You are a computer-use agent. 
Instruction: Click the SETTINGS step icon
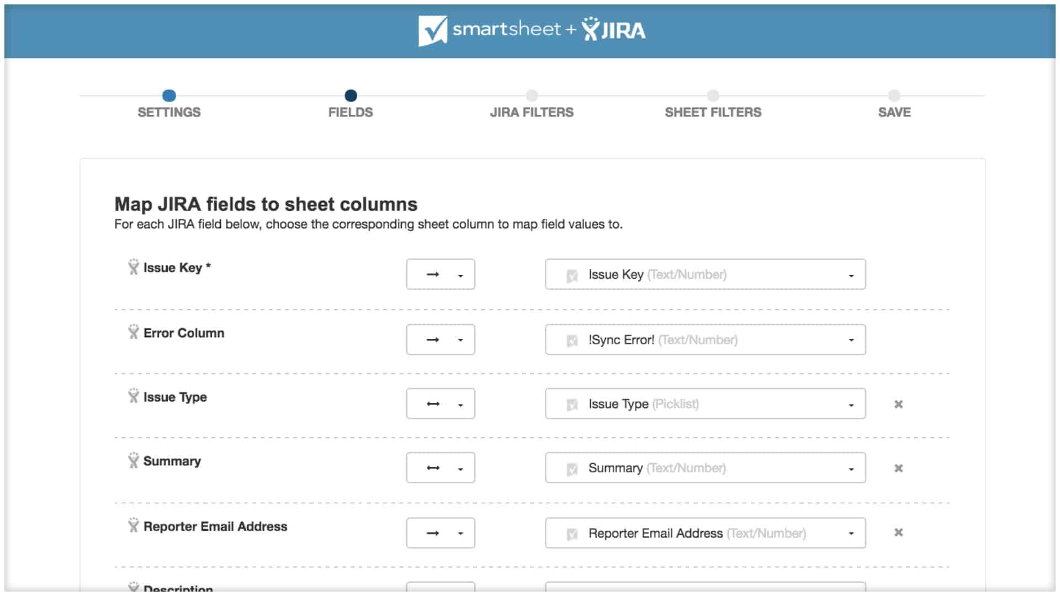pyautogui.click(x=169, y=94)
